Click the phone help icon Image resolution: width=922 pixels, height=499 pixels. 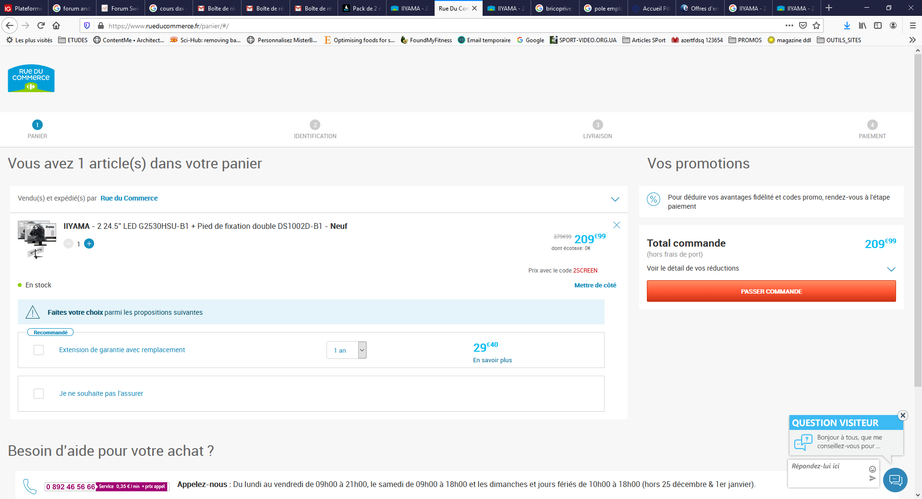pyautogui.click(x=30, y=486)
